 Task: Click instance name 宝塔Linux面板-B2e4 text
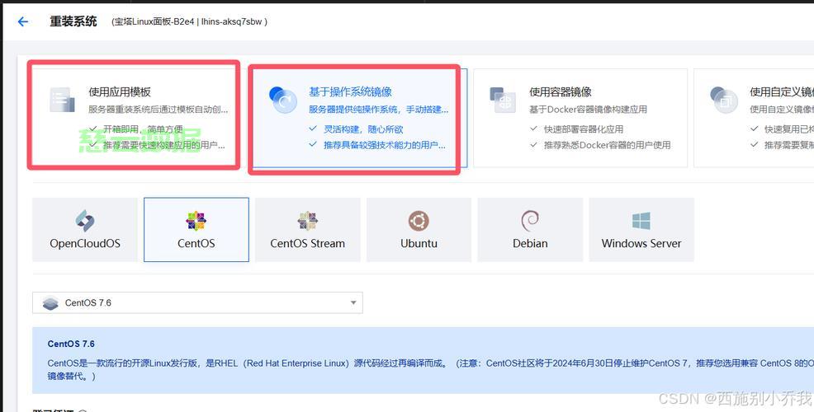tap(154, 21)
